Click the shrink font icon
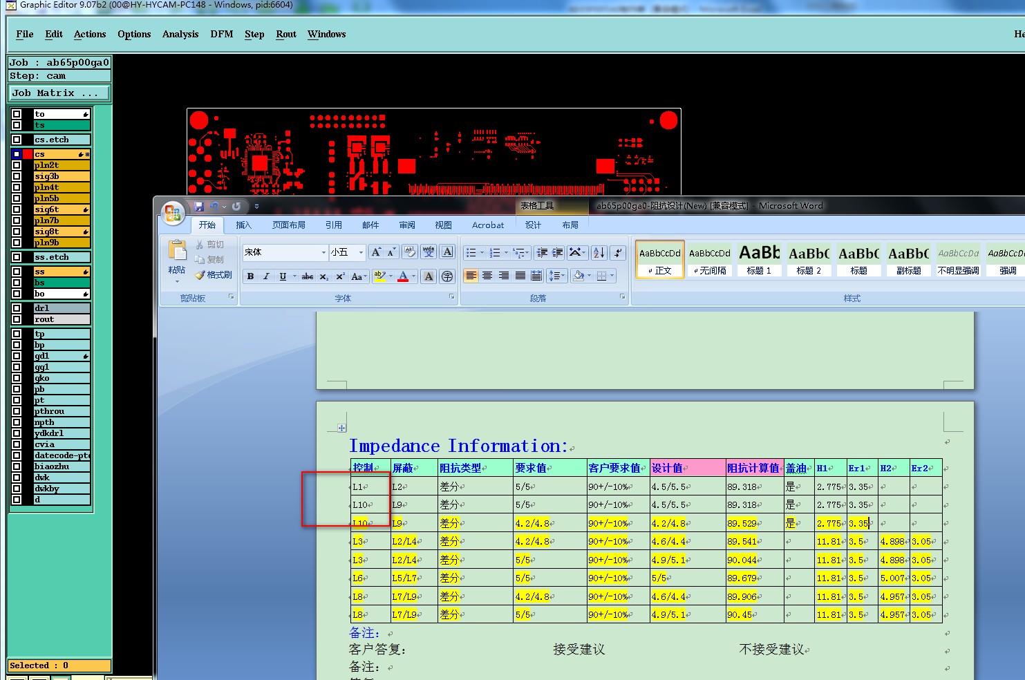The height and width of the screenshot is (680, 1025). (391, 252)
